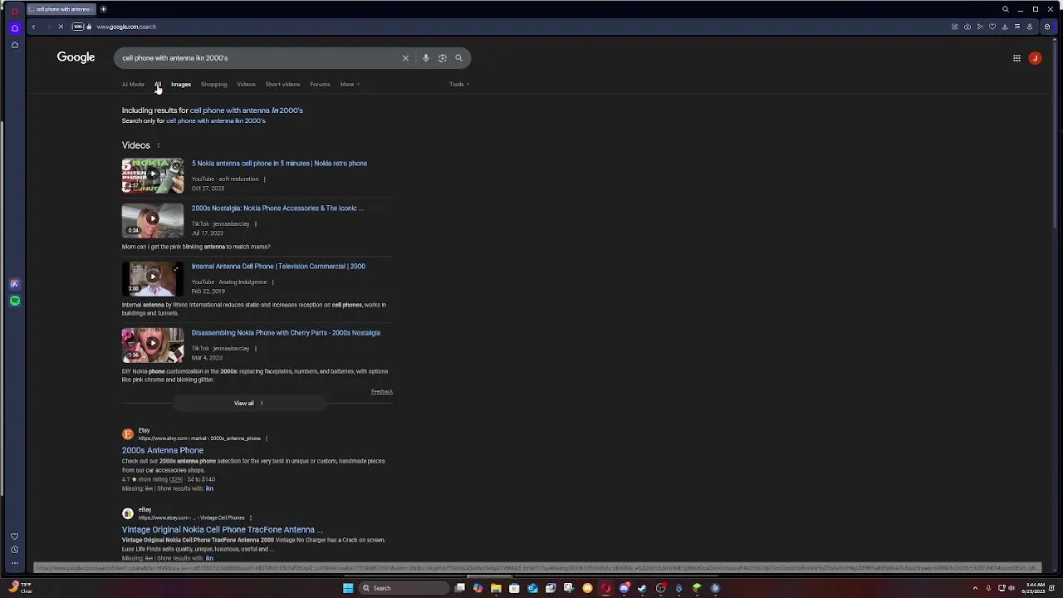Clear the Google search box text
Screen dimensions: 1063x598
pos(405,58)
